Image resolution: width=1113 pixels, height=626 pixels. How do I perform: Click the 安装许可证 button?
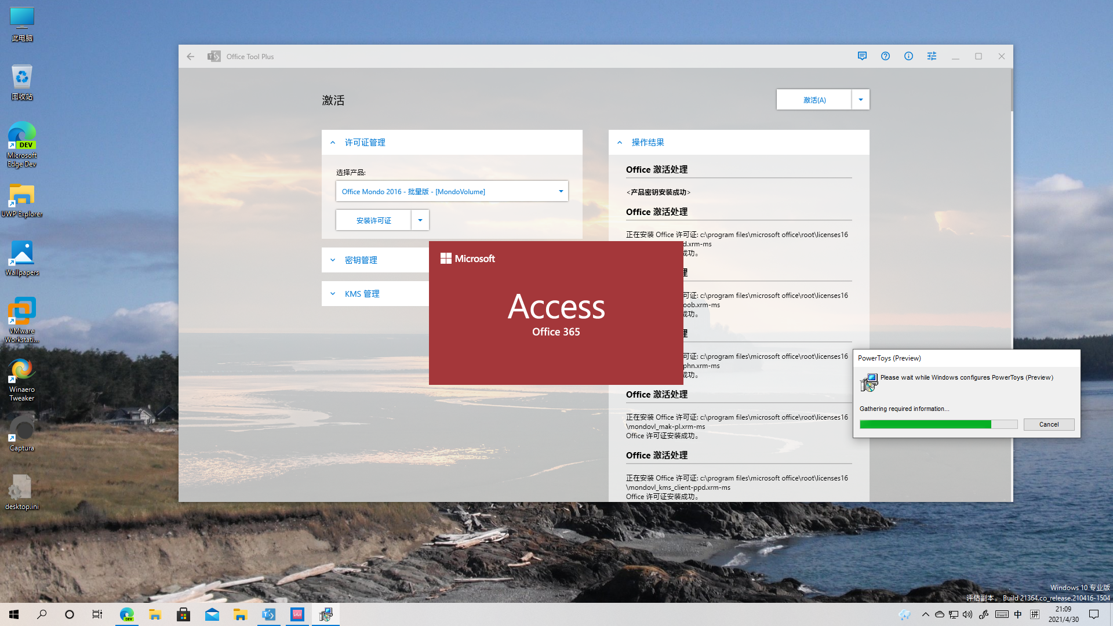point(374,220)
